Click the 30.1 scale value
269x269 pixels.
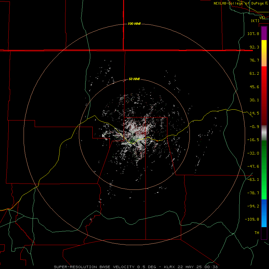pos(254,100)
